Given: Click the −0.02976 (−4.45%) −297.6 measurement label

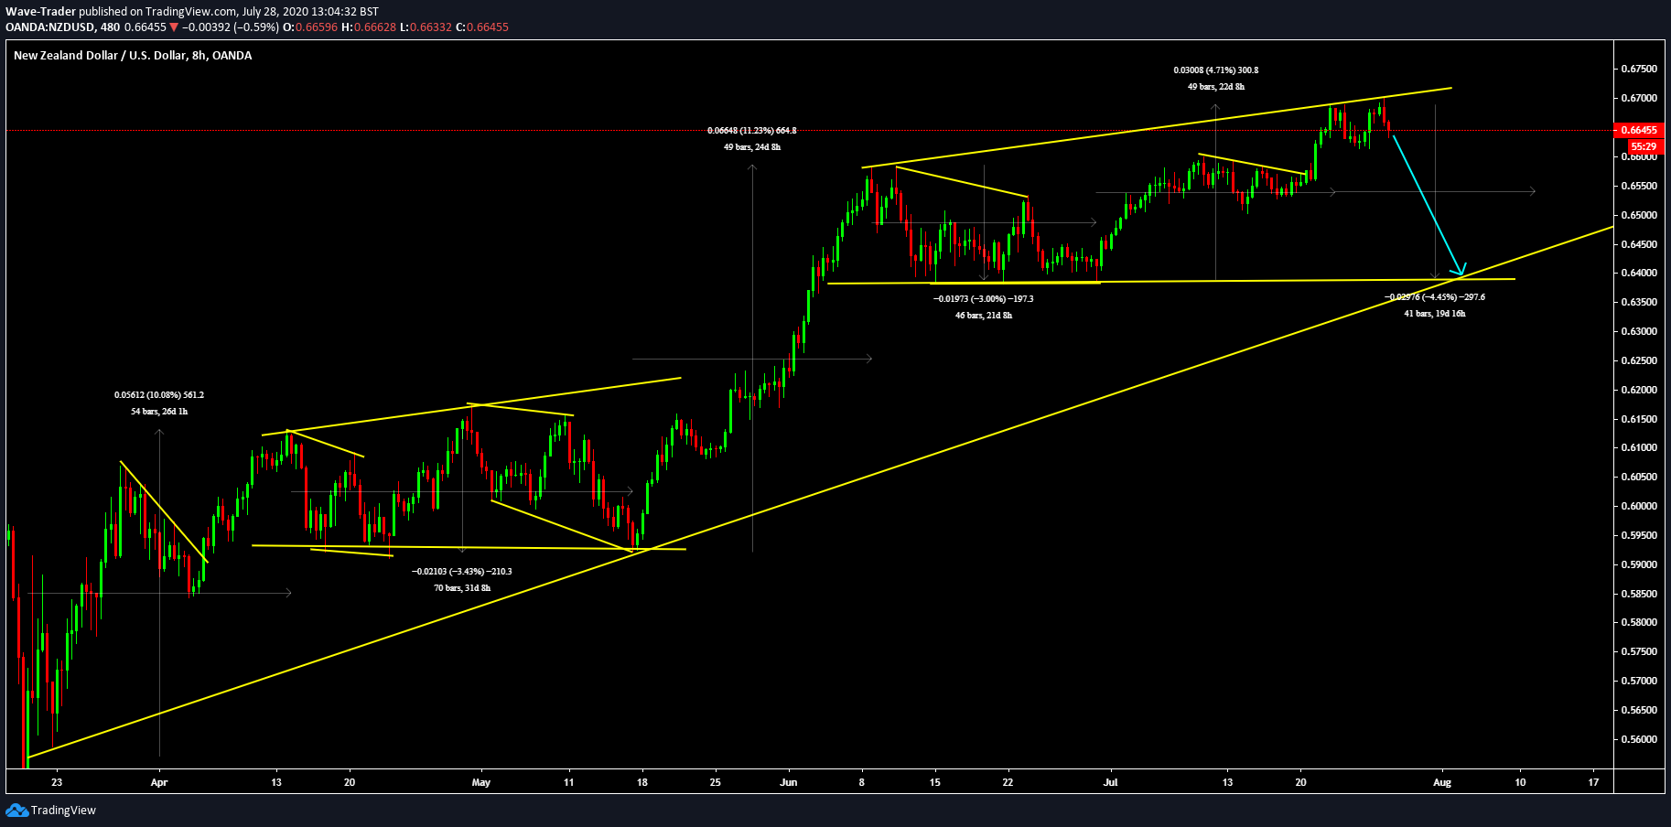Looking at the screenshot, I should pyautogui.click(x=1435, y=297).
